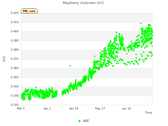Click the 0.370 y-axis value
This screenshot has height=126, width=168.
(15, 59)
